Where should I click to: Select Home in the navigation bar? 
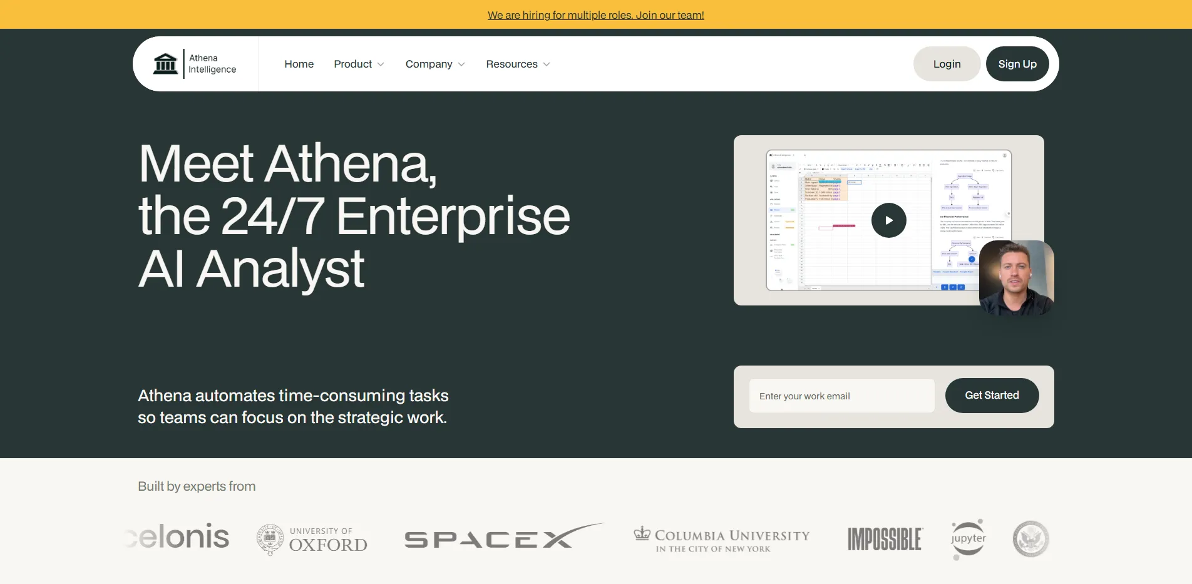[299, 64]
